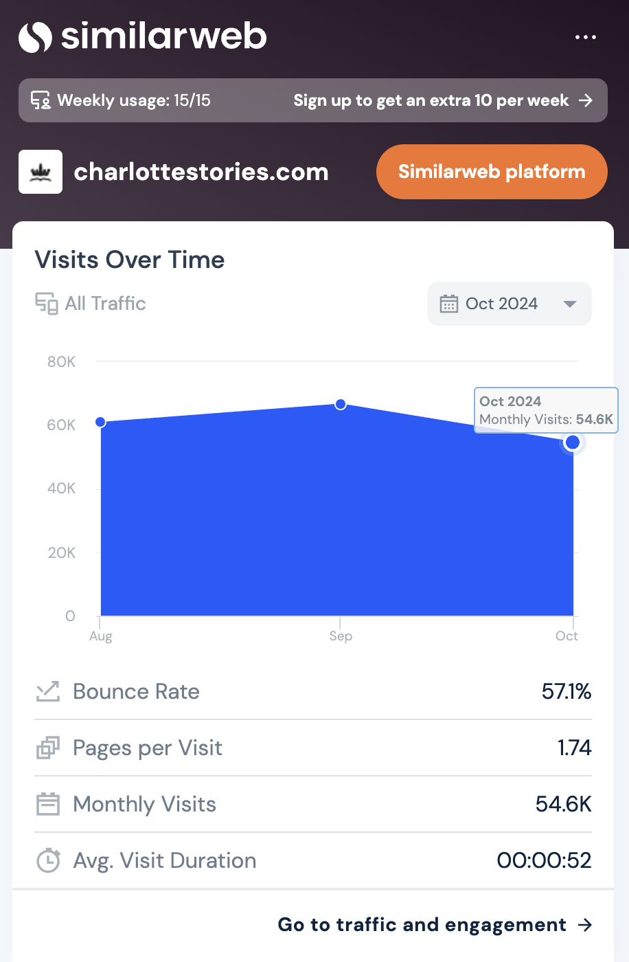629x962 pixels.
Task: Click Sign up to get extra 10 per week
Action: [431, 101]
